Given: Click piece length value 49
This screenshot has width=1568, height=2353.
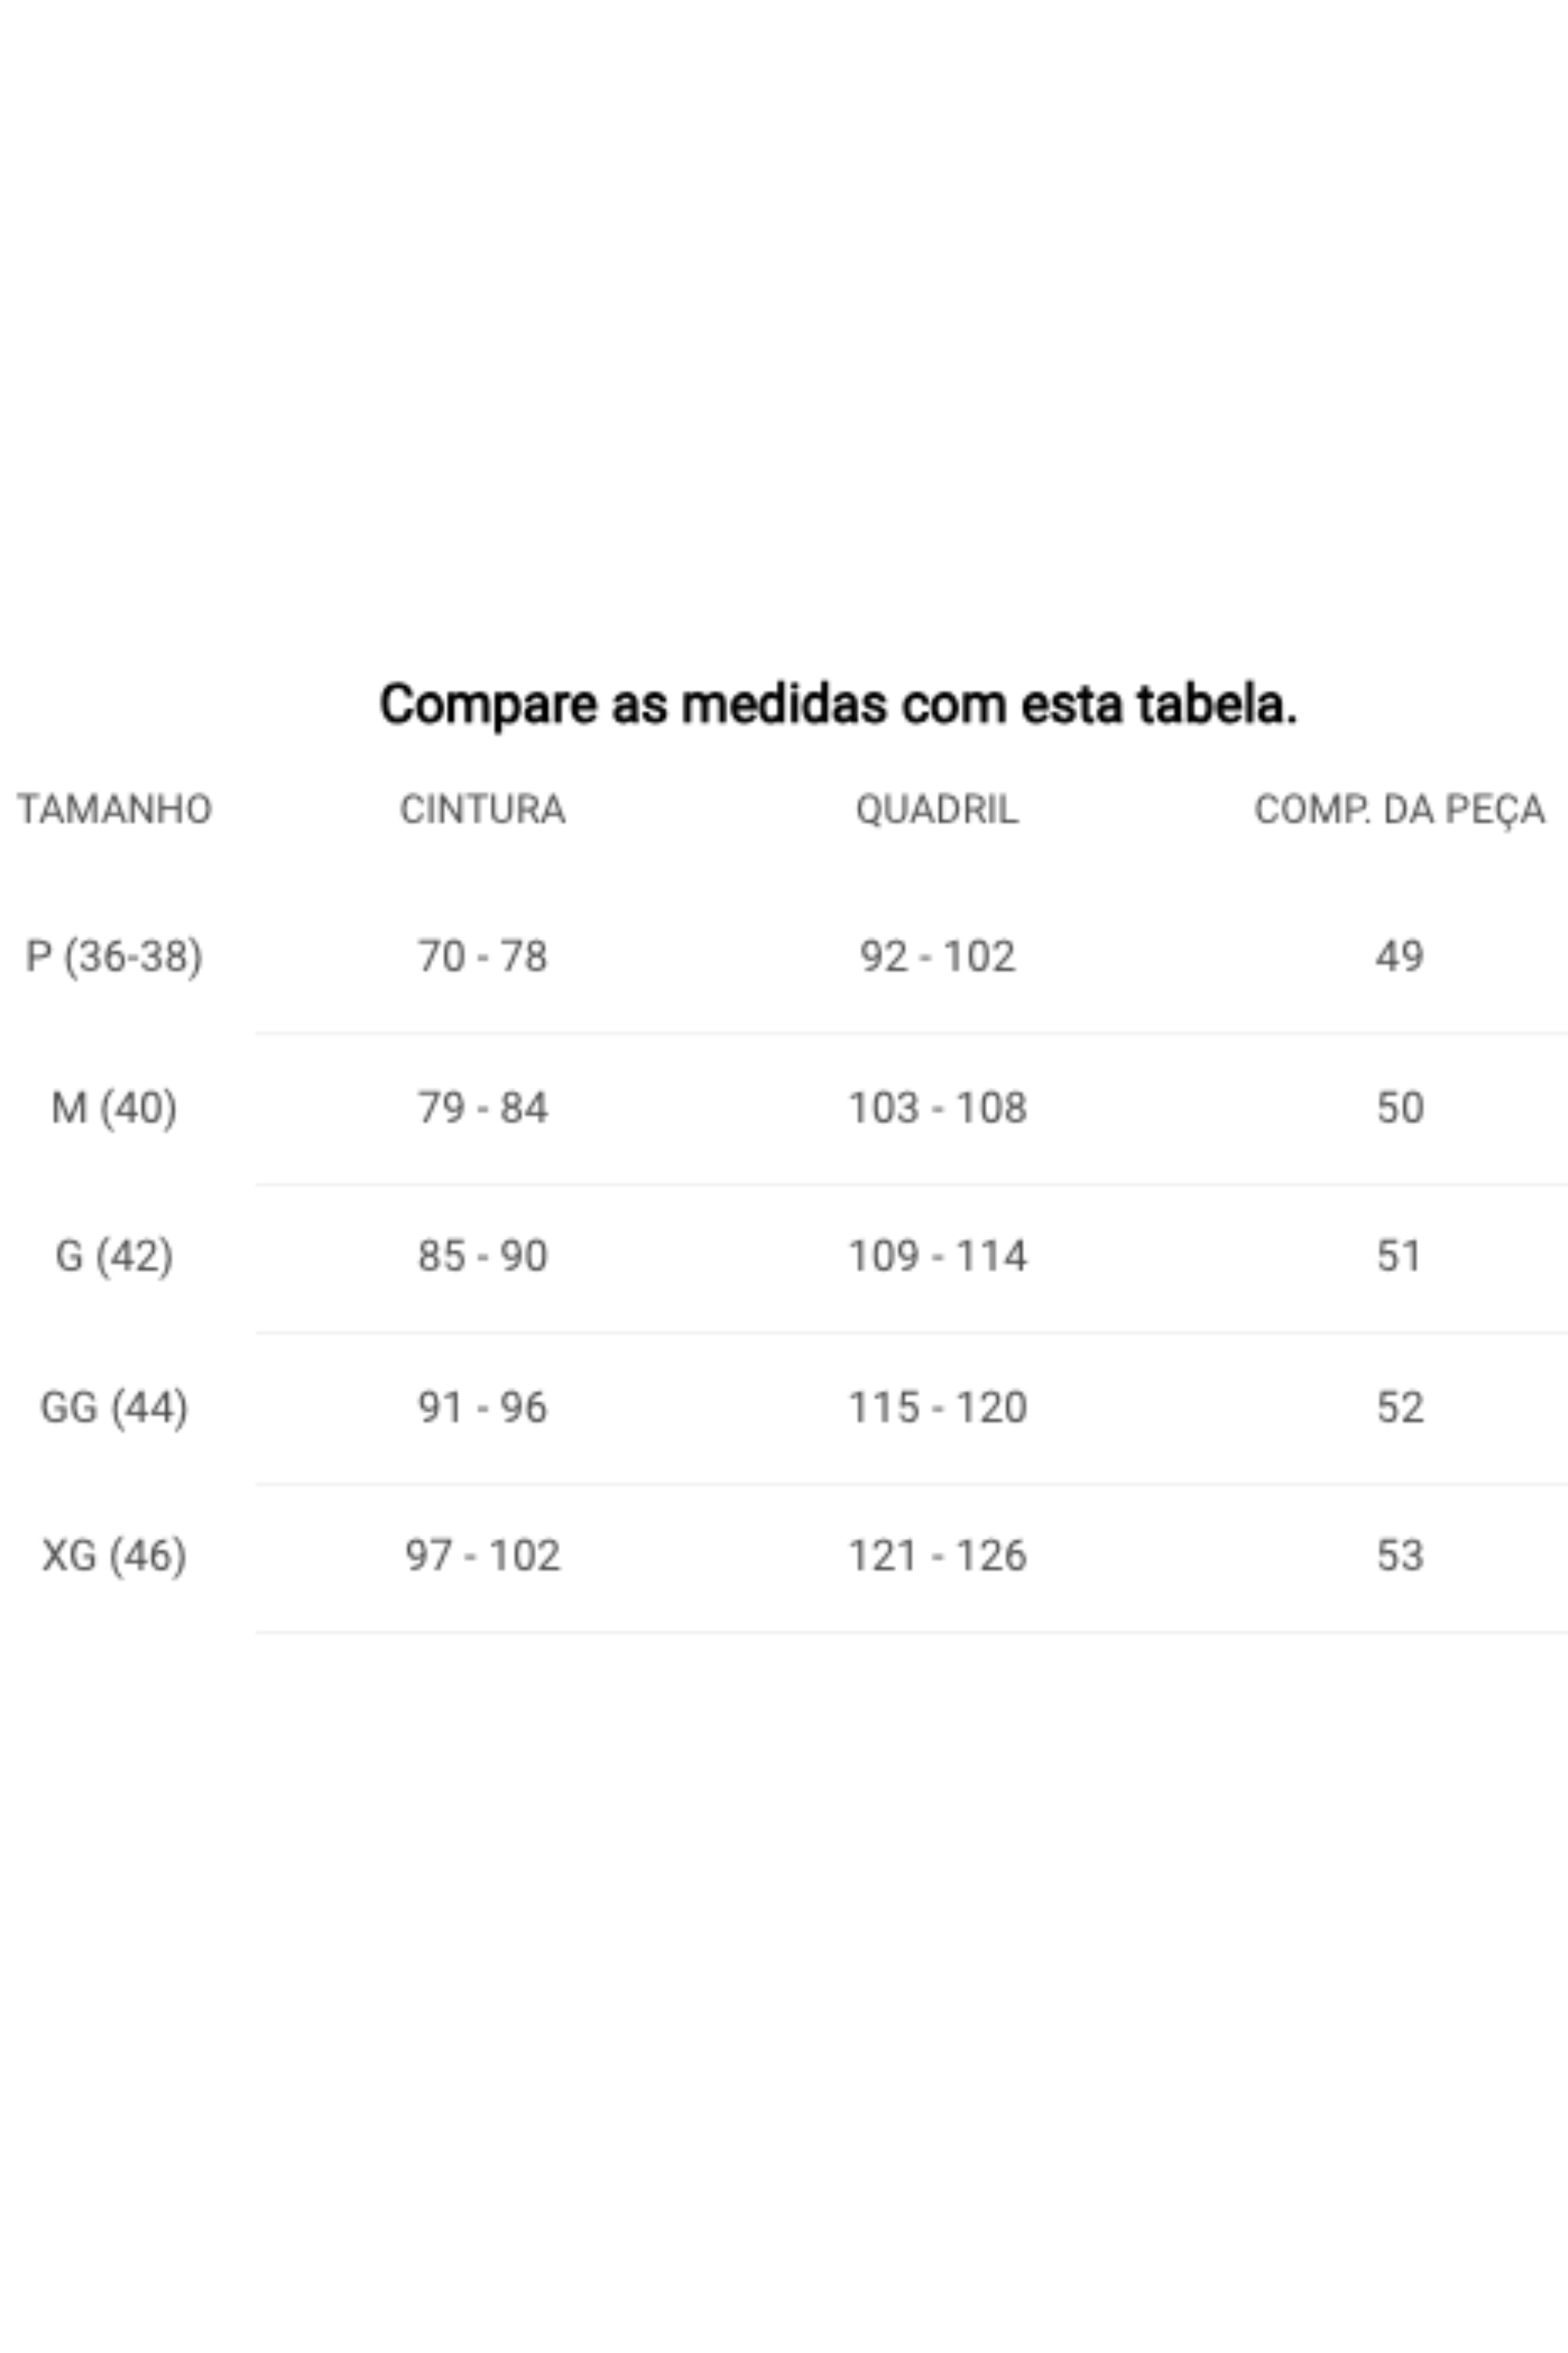Looking at the screenshot, I should coord(1399,956).
